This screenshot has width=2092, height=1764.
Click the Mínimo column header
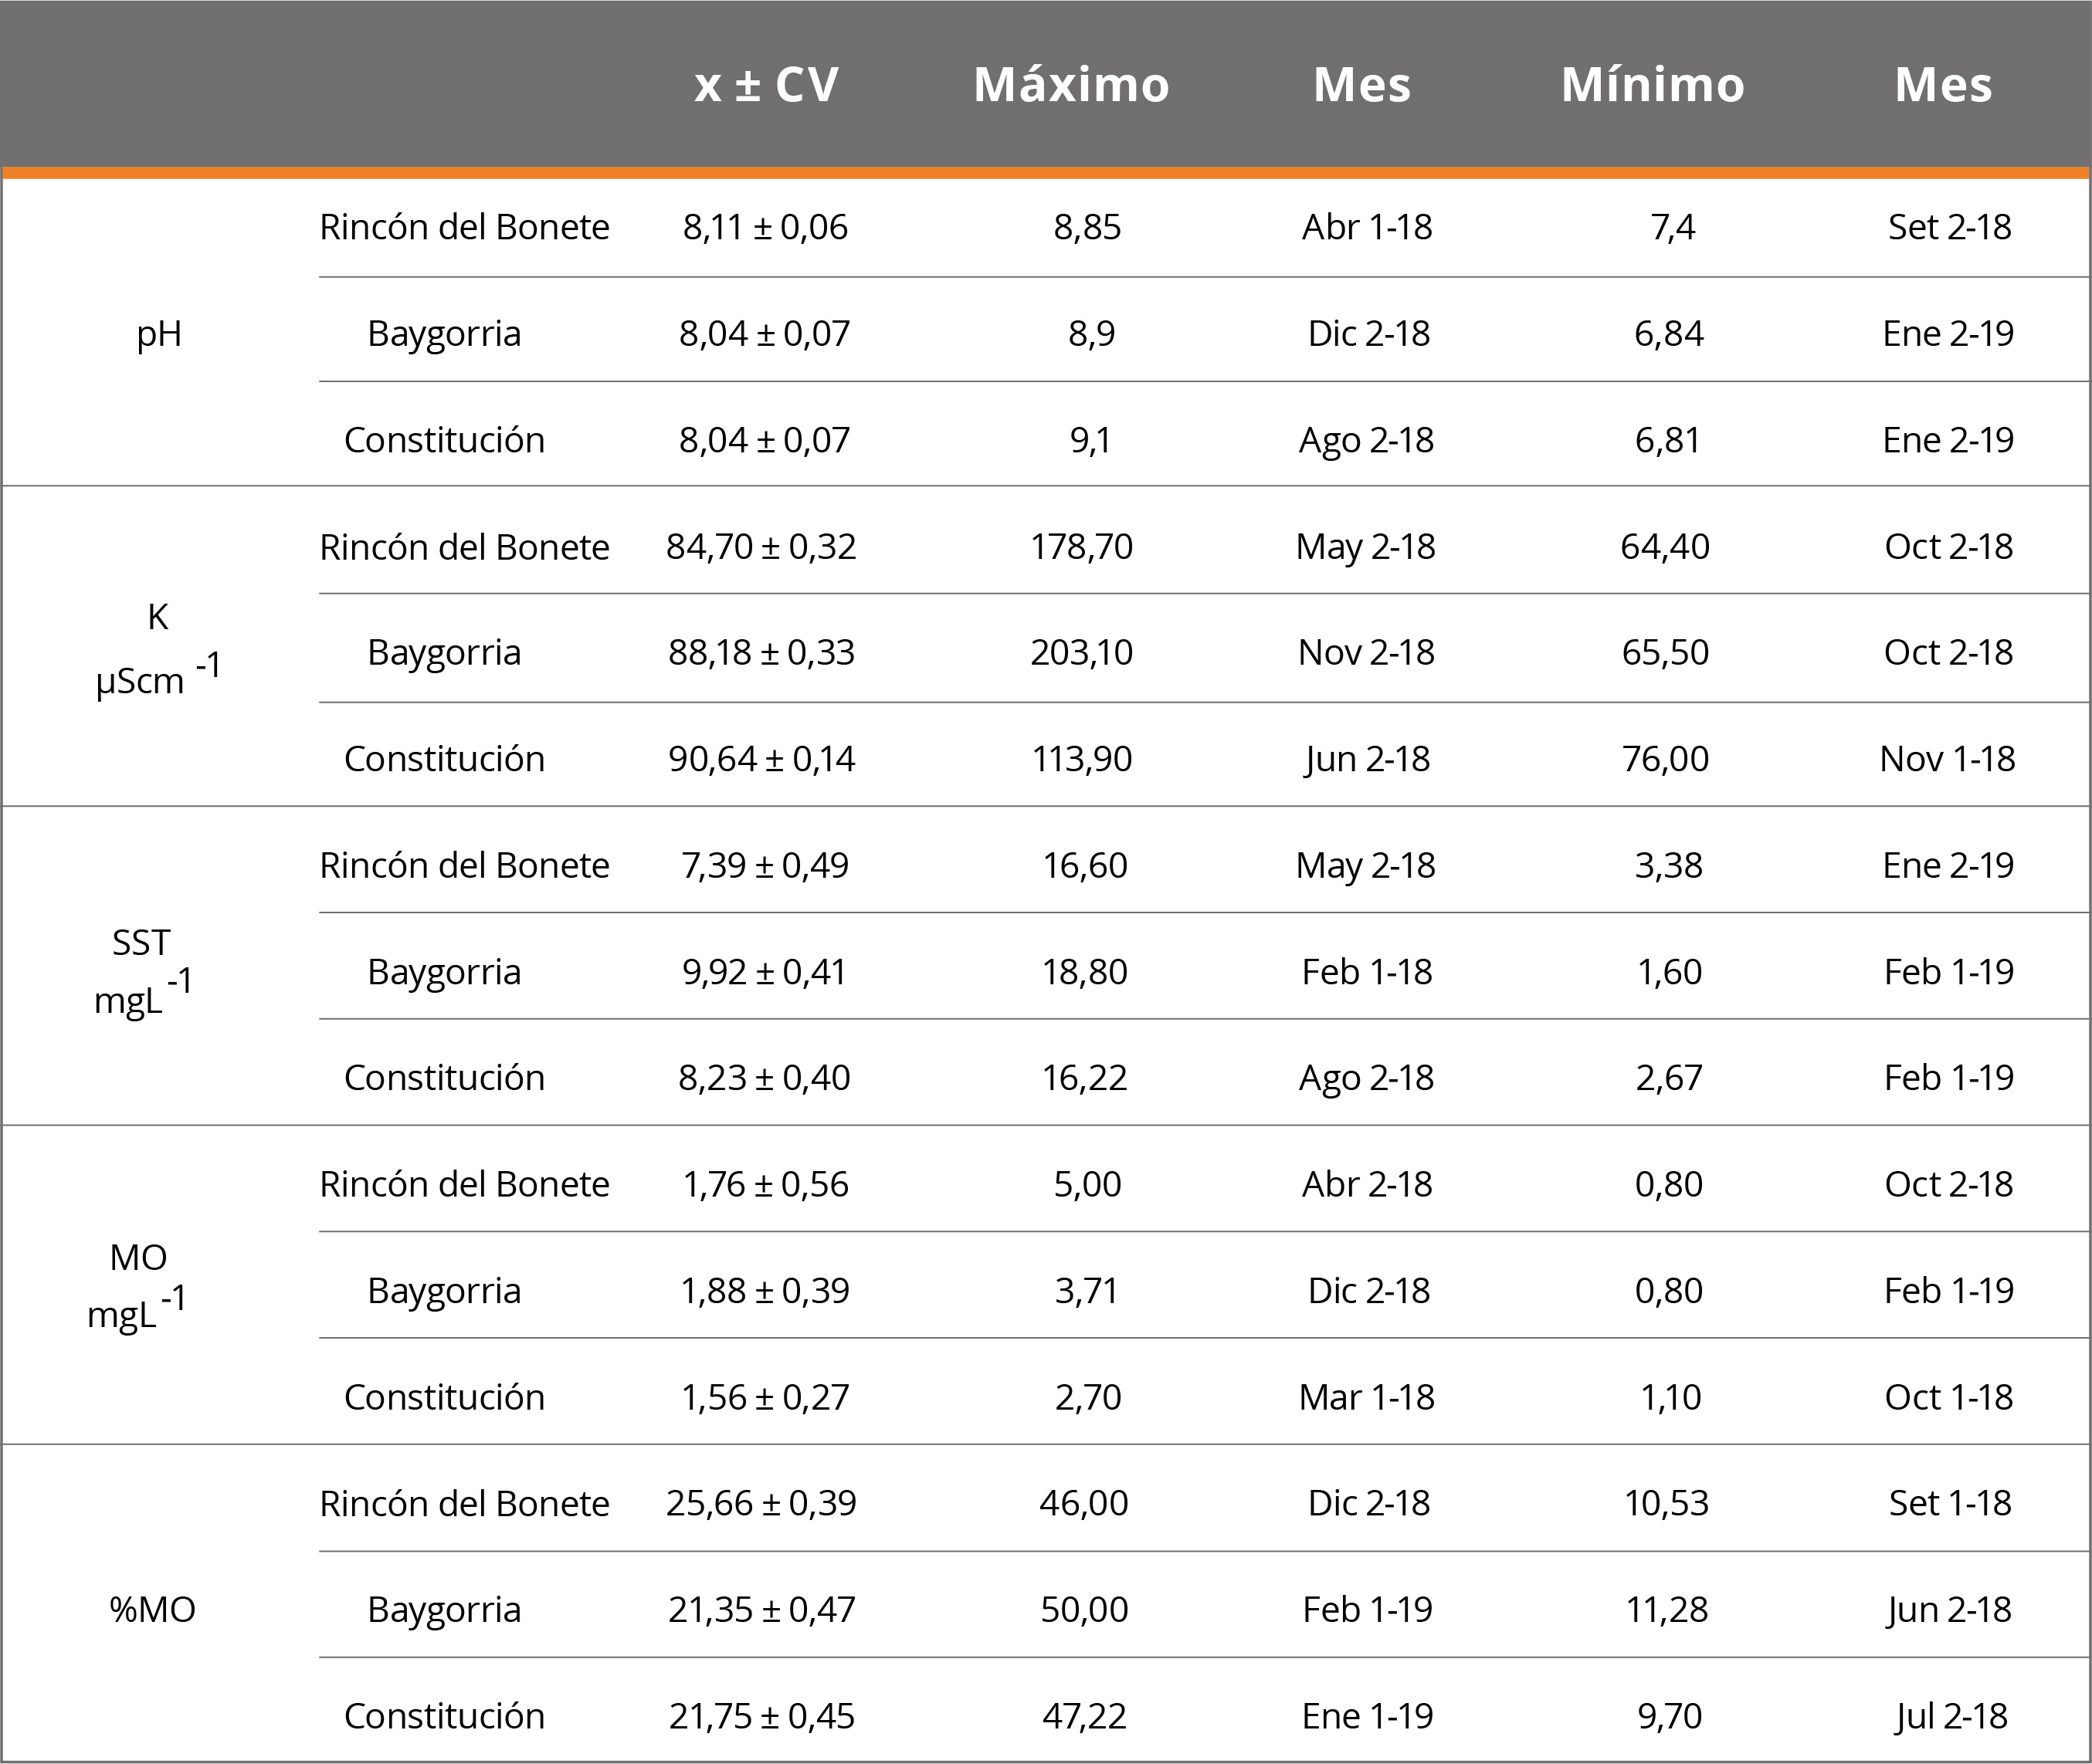tap(1652, 85)
